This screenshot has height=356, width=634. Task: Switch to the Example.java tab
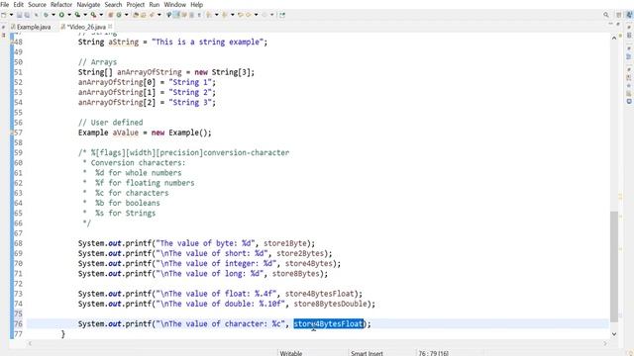[x=31, y=27]
